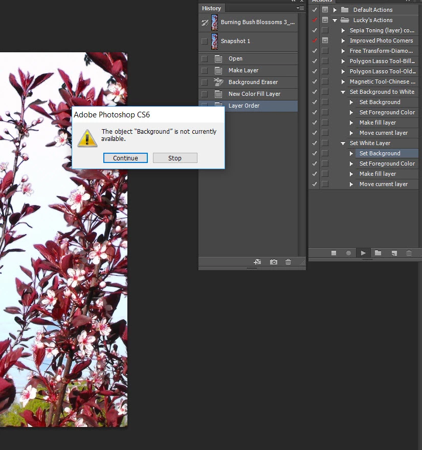The width and height of the screenshot is (422, 450).
Task: Select the Background Eraser history state
Action: pyautogui.click(x=248, y=82)
